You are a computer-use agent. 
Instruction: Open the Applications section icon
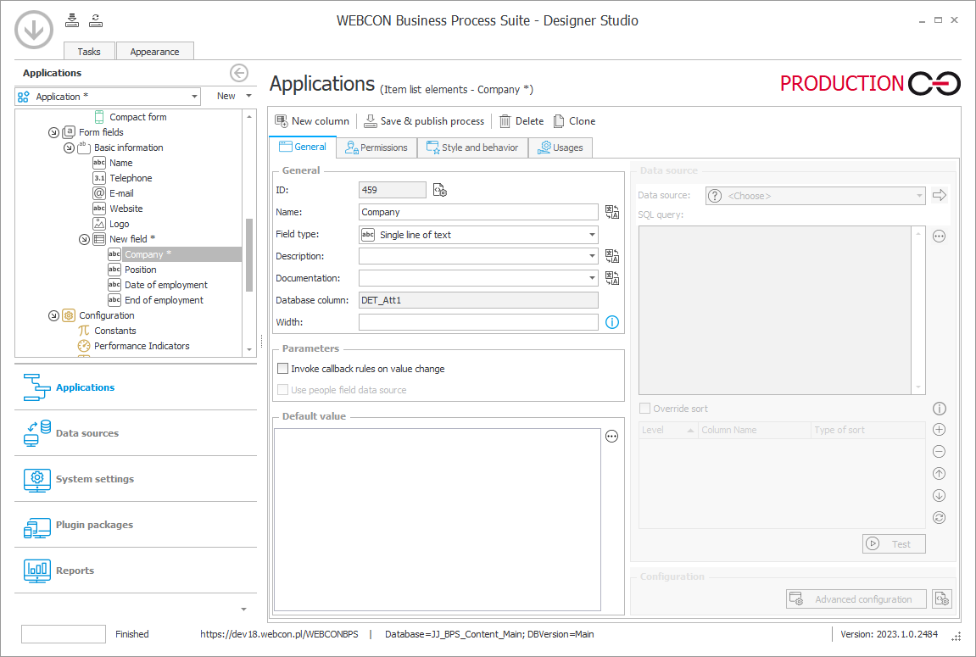point(36,387)
